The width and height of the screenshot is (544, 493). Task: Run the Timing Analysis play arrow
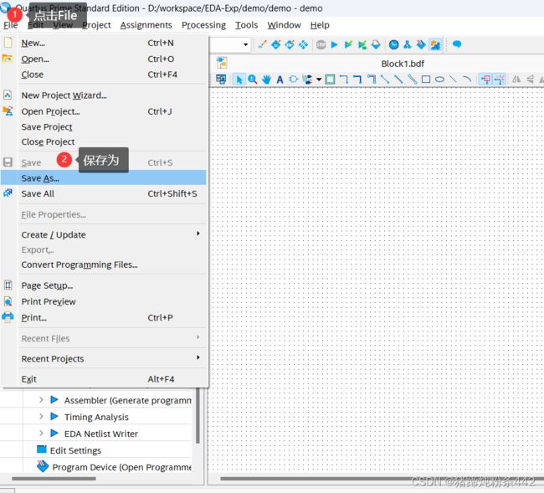point(54,416)
